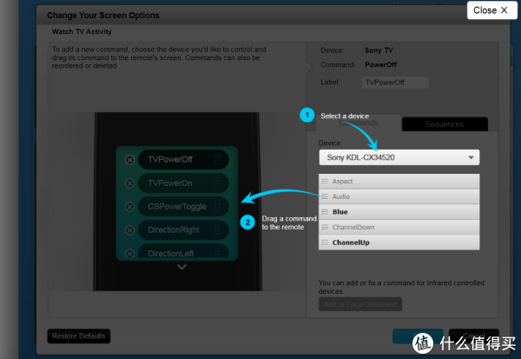This screenshot has height=359, width=521.
Task: Click the grip icon beside ChannelUp
Action: (325, 243)
